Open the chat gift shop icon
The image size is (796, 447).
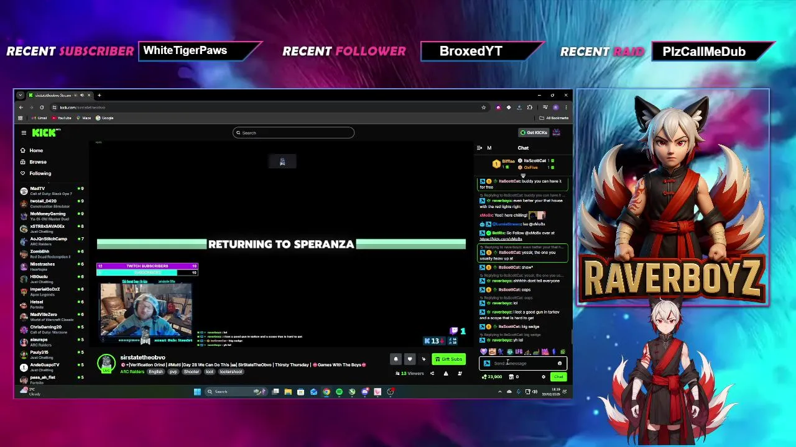point(511,377)
